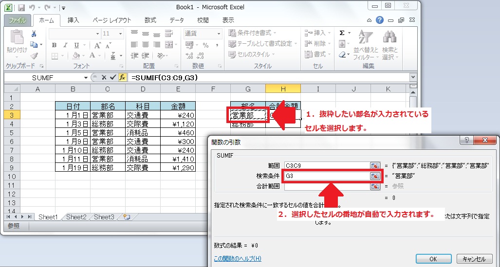
Task: Open 条件付き書式 dropdown
Action: click(x=253, y=33)
